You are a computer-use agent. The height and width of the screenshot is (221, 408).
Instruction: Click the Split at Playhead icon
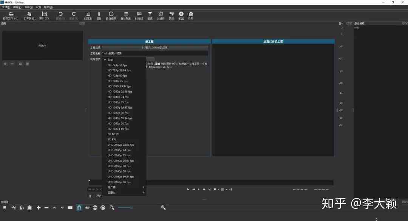coord(70,208)
